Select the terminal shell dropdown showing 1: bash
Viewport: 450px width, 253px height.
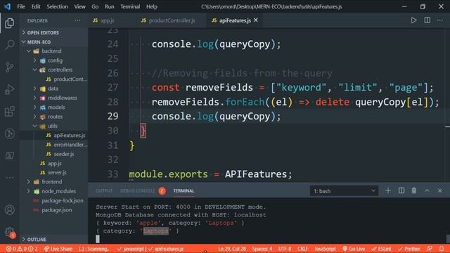point(344,190)
